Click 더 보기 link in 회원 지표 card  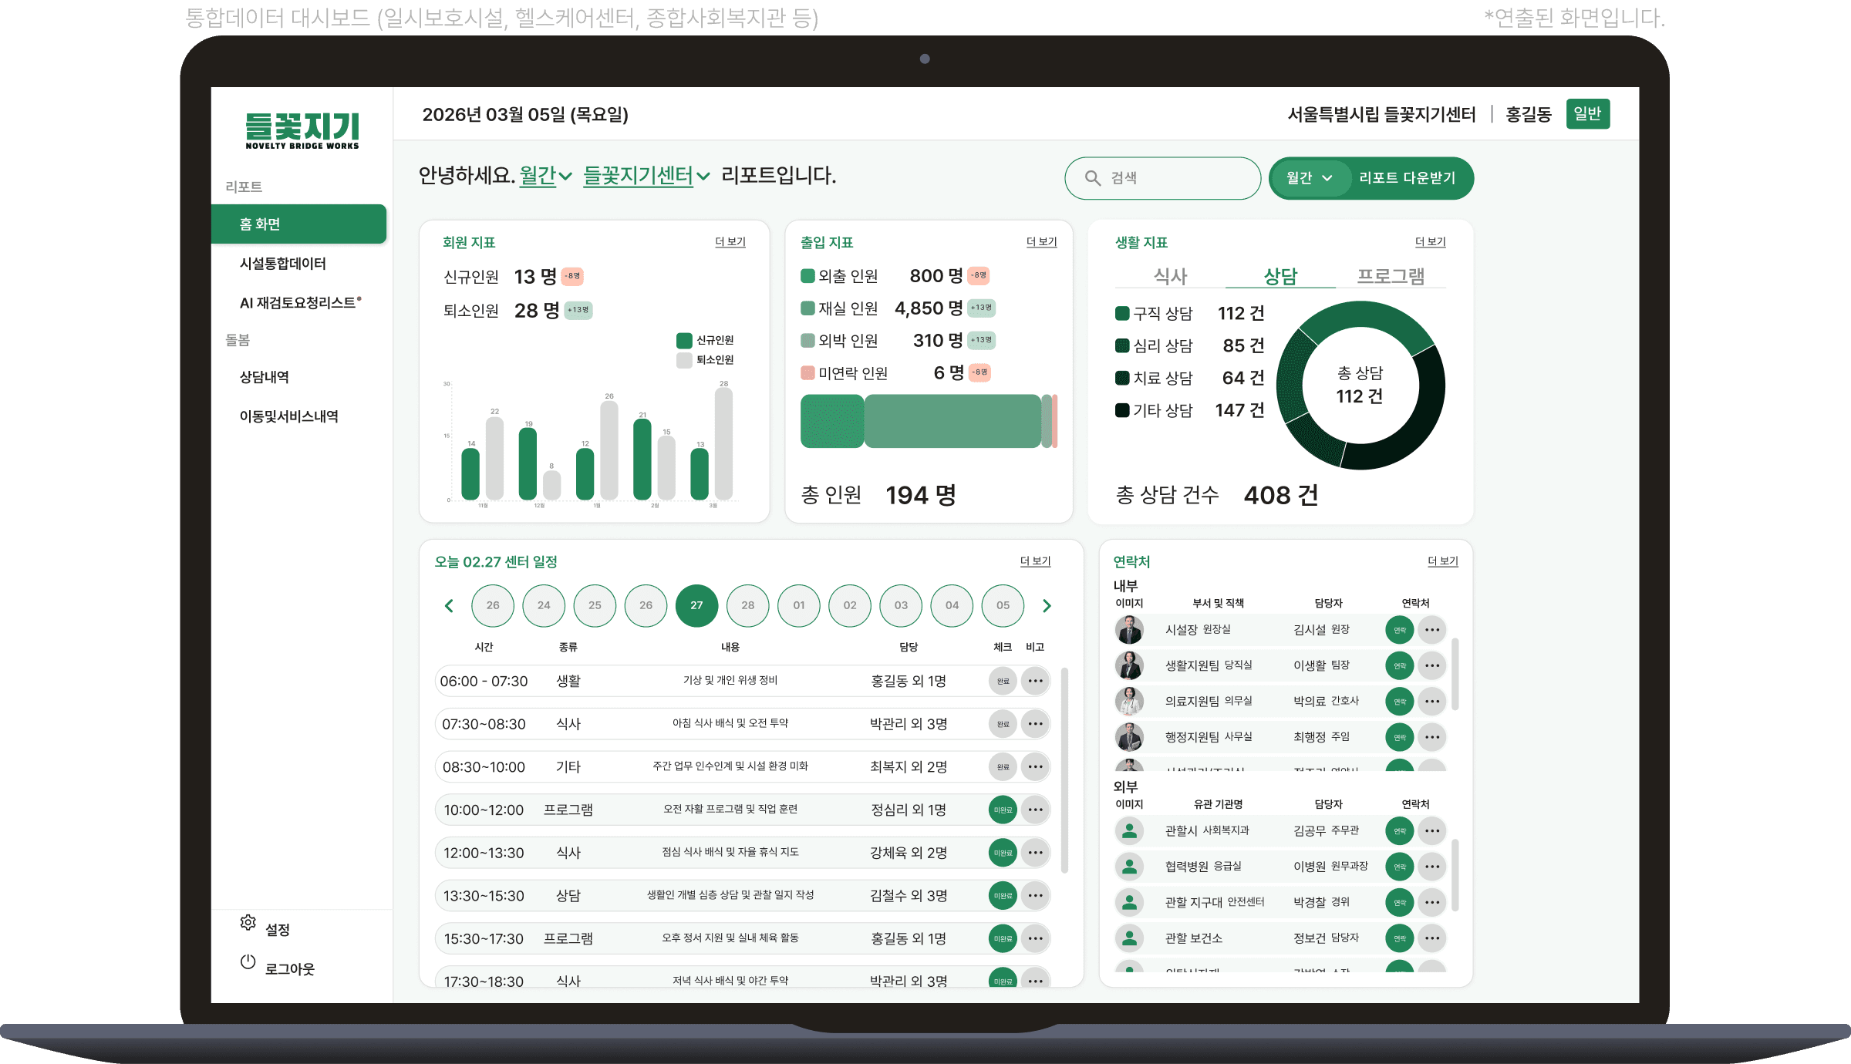730,242
